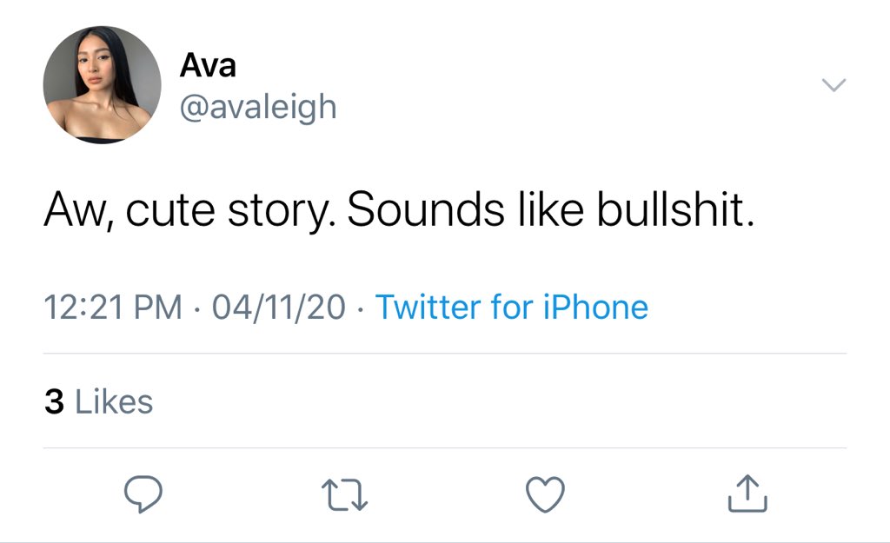Viewport: 890px width, 543px height.
Task: Click the bold number 3 in likes count
Action: pos(54,401)
